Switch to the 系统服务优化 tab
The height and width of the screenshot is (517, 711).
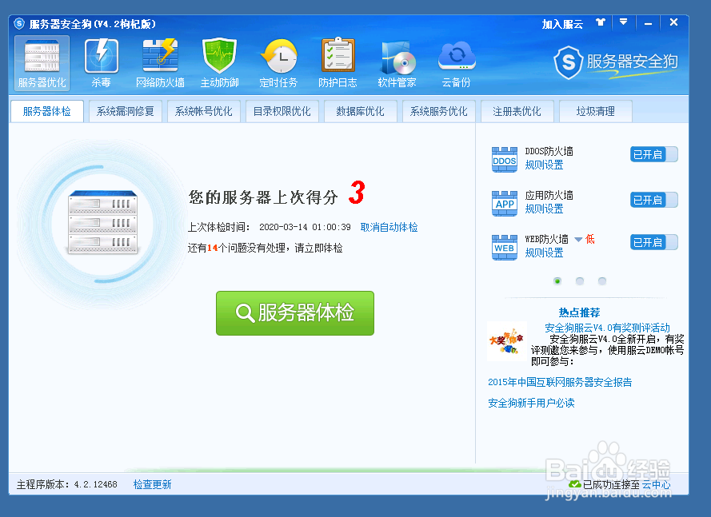(439, 111)
